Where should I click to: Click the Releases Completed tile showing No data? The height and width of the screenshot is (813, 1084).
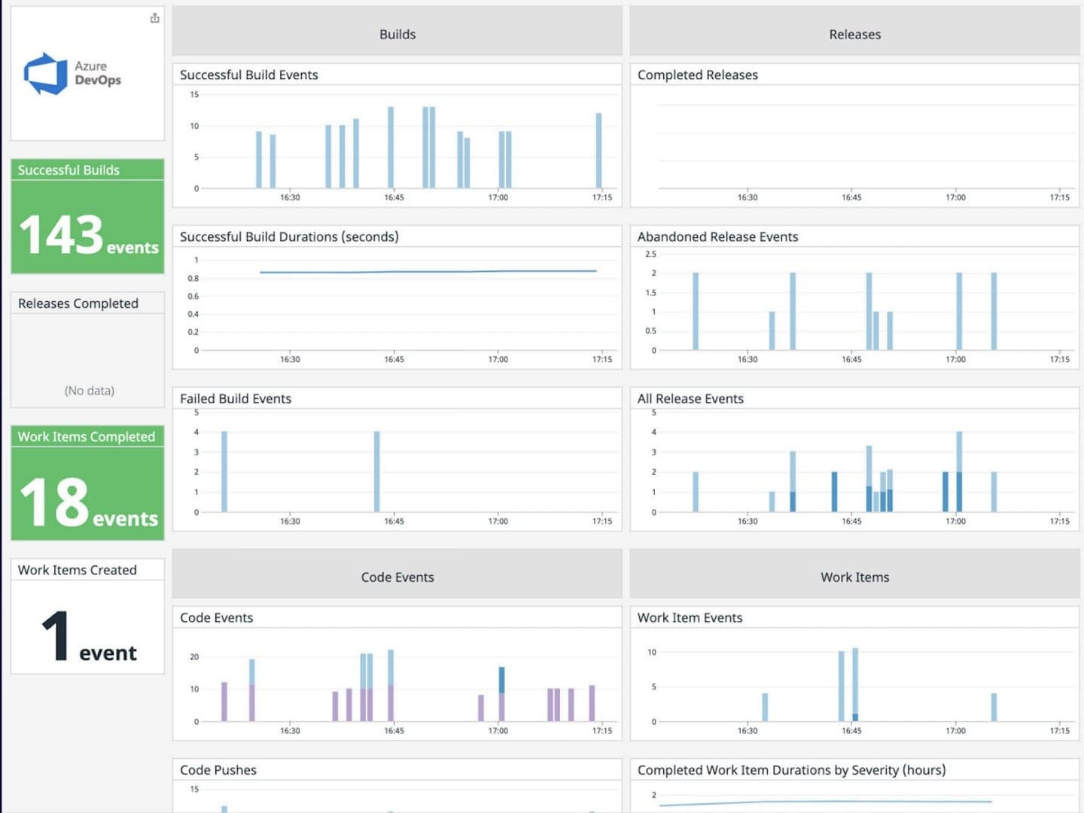tap(87, 346)
